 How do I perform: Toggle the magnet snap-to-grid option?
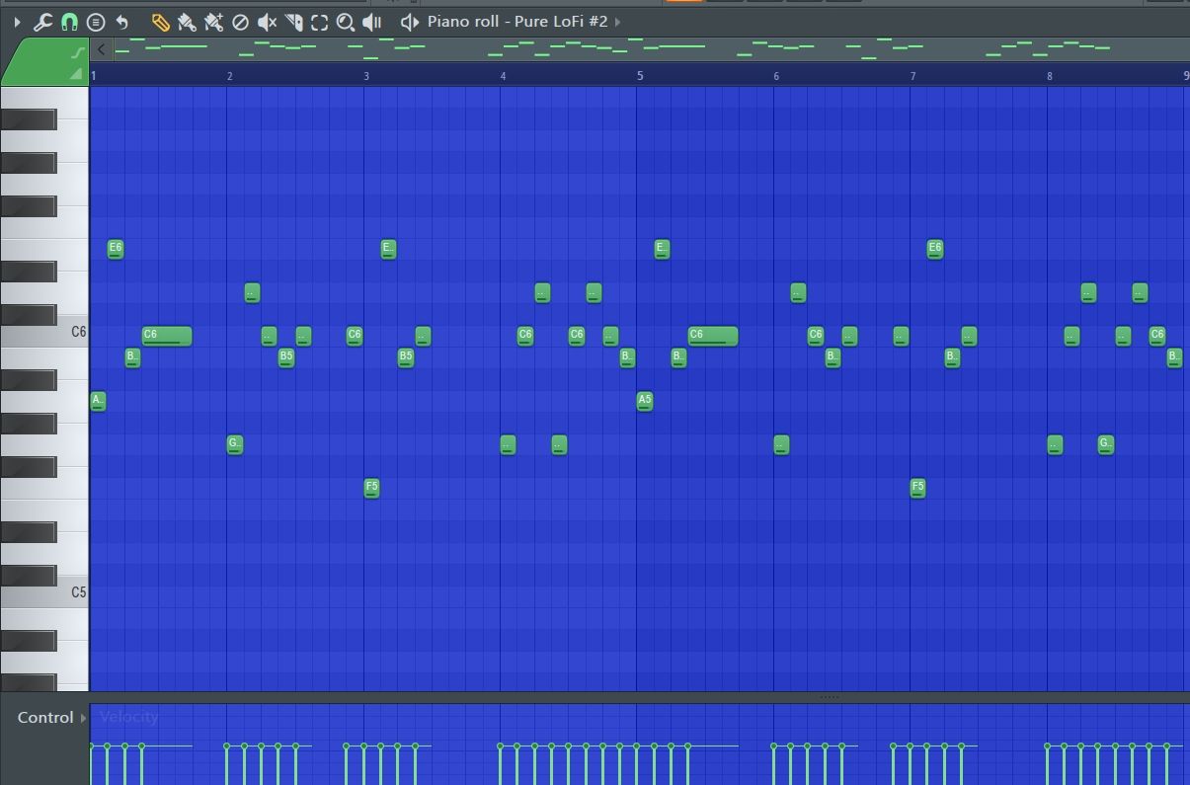(x=69, y=22)
